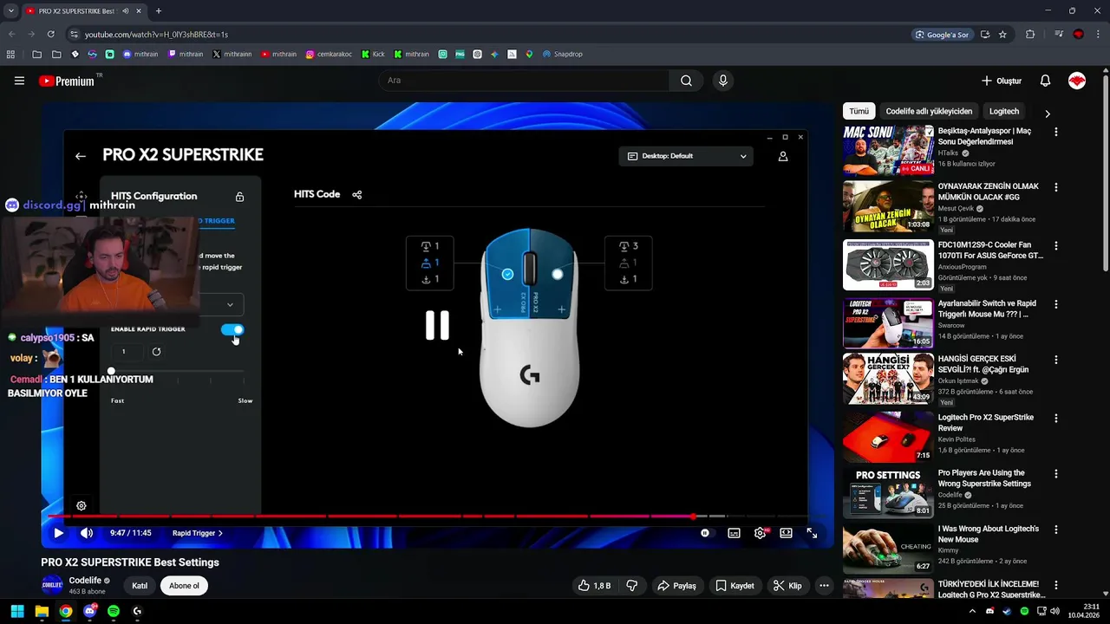Viewport: 1110px width, 624px height.
Task: Open the YouTube account avatar menu
Action: pyautogui.click(x=1077, y=81)
